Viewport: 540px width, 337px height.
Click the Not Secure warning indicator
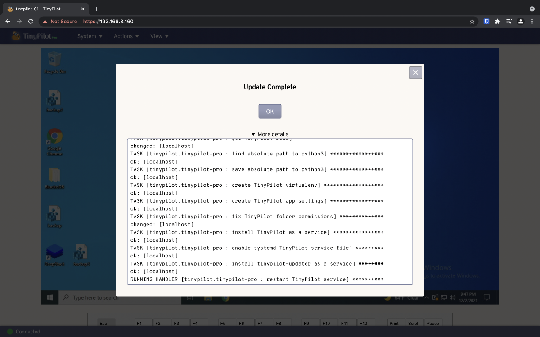click(x=60, y=21)
